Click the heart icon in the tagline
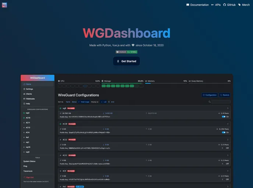Image resolution: width=253 pixels, height=188 pixels. coord(133,45)
